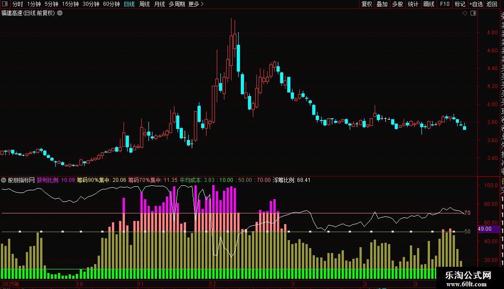Click the diamond icon in chart corner

point(465,13)
